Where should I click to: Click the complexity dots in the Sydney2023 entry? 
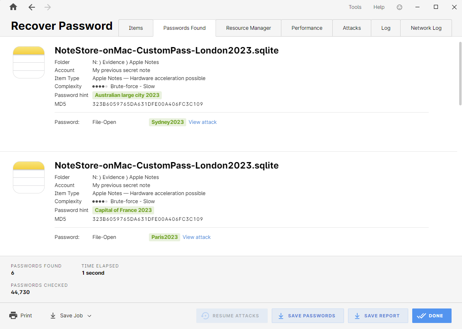click(100, 86)
